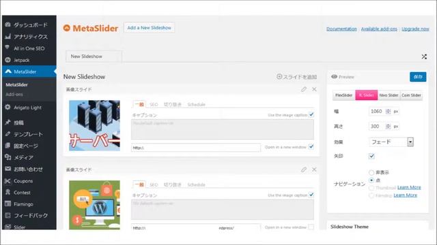
Task: Click the Templates pencil icon (テンプレート)
Action: click(8, 134)
